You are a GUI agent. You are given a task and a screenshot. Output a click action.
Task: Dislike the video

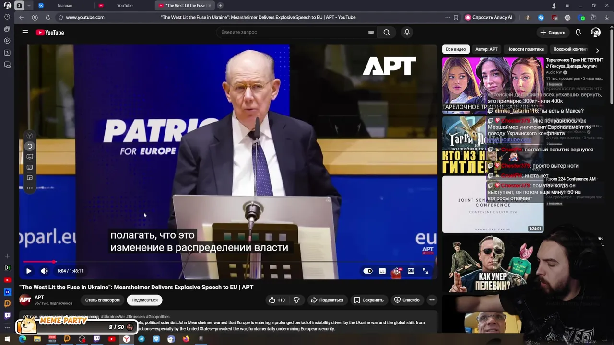tap(296, 300)
